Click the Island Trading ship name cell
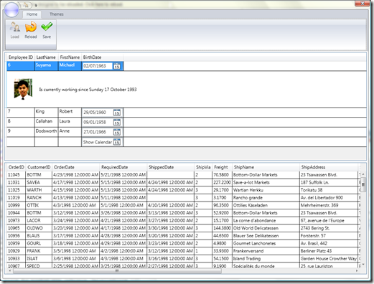This screenshot has width=374, height=284. [266, 259]
